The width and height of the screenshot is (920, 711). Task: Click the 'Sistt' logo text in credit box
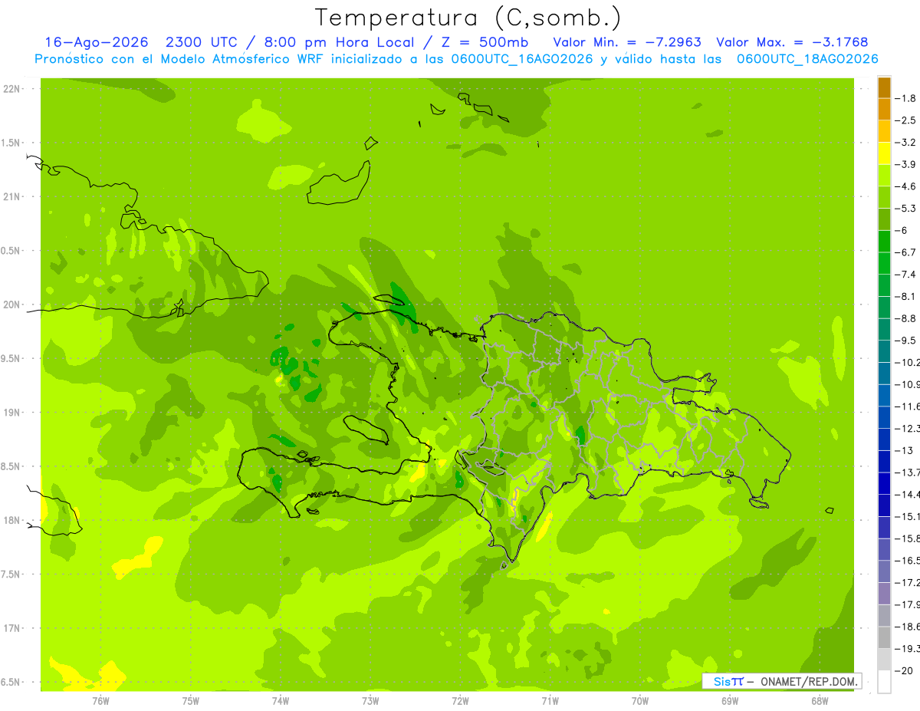pyautogui.click(x=728, y=681)
